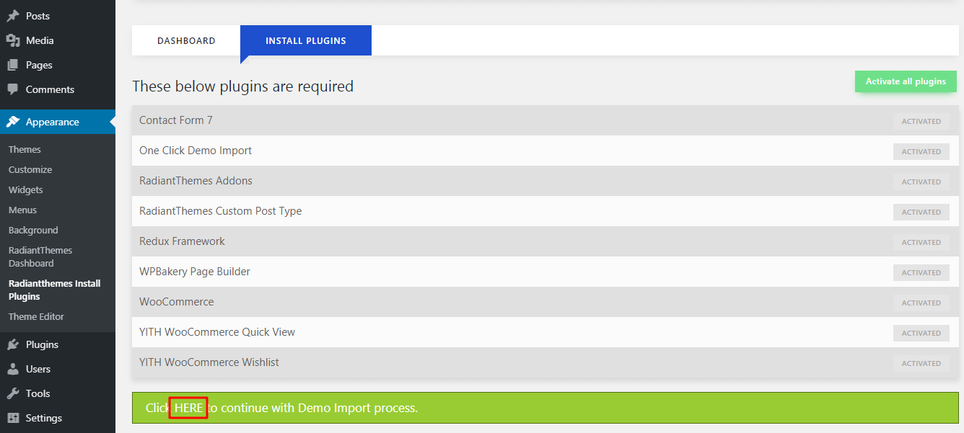Click the Posts pushpin icon
Viewport: 964px width, 433px height.
click(13, 16)
